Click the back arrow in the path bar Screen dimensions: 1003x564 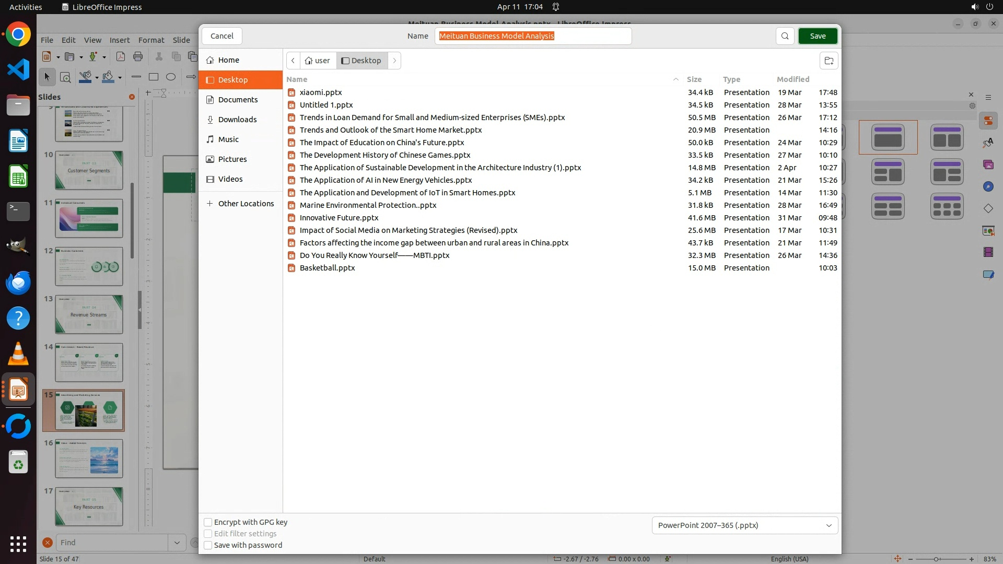[x=293, y=61]
